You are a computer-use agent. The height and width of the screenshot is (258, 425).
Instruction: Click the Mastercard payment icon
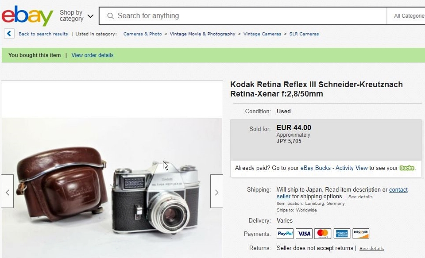tap(323, 234)
